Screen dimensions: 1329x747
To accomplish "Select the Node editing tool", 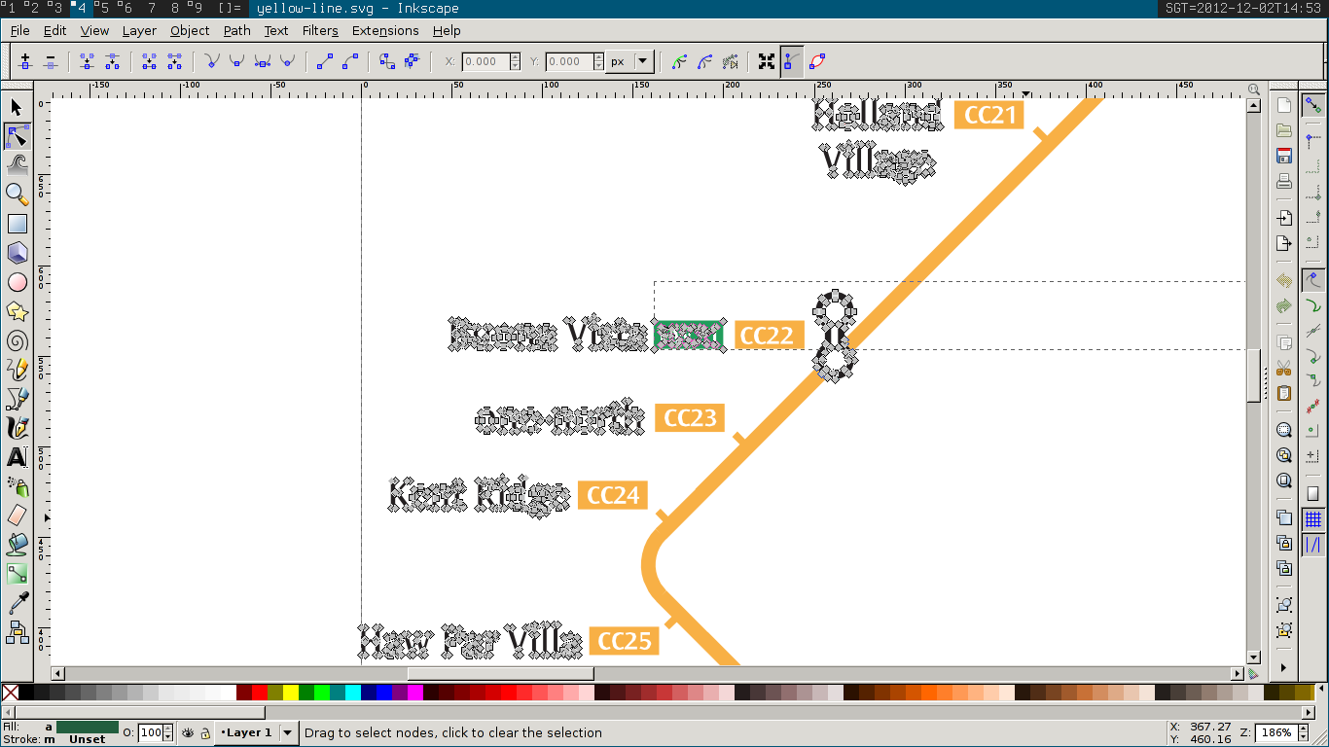I will click(x=17, y=136).
